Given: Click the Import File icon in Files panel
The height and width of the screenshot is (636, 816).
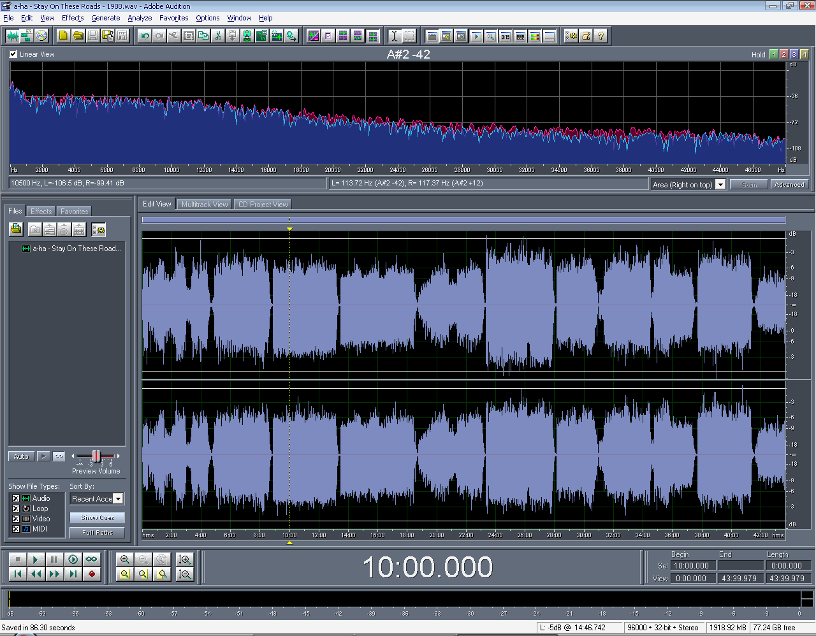Looking at the screenshot, I should point(17,229).
